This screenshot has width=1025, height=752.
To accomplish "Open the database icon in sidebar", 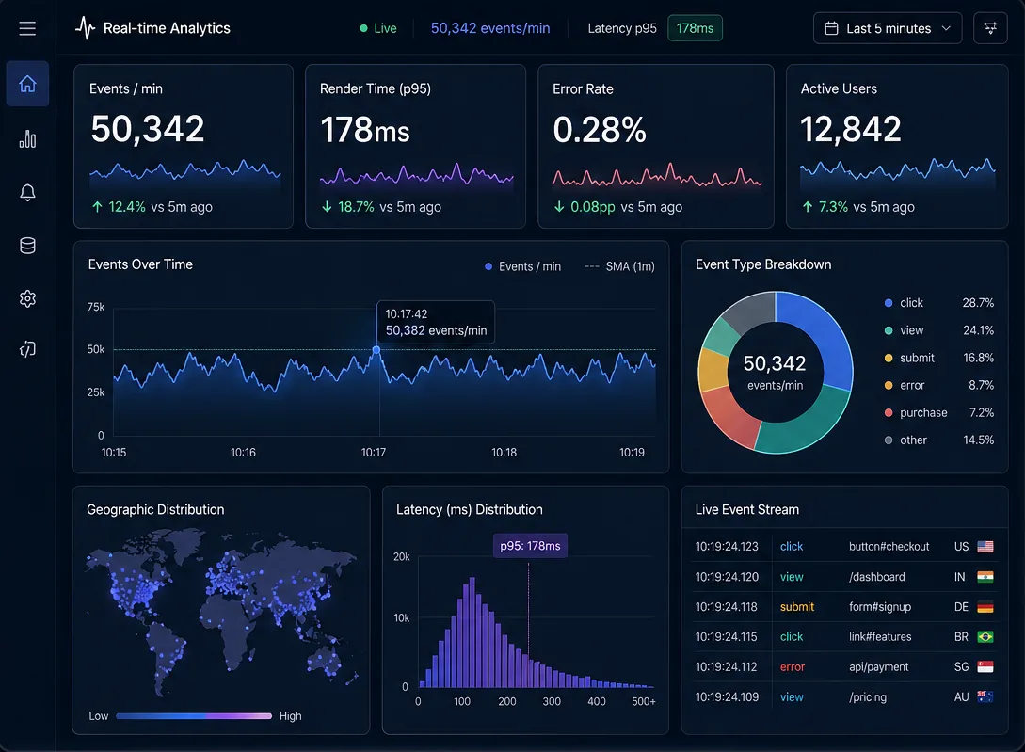I will [x=27, y=246].
